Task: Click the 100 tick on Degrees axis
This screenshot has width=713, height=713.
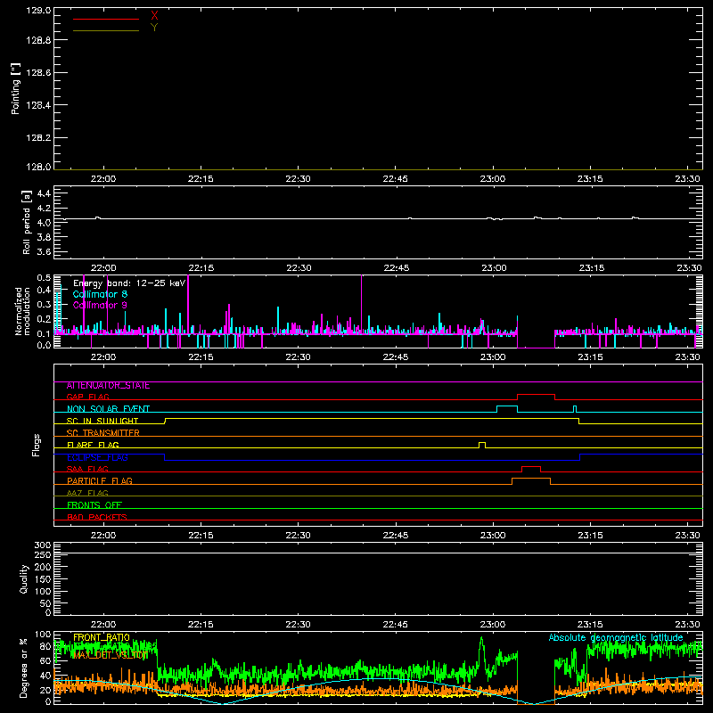Action: point(42,635)
